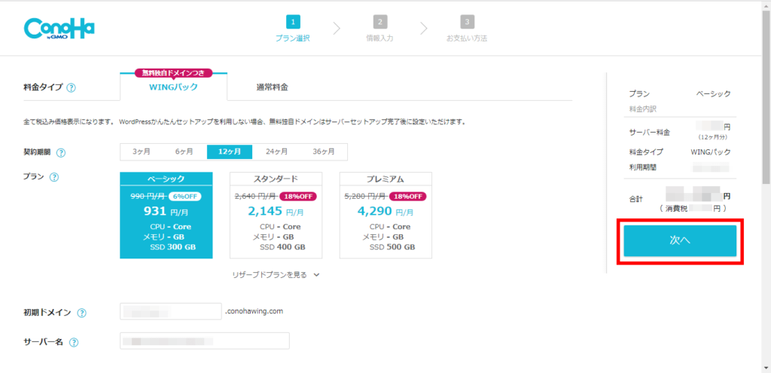This screenshot has height=373, width=771.
Task: Click the サーバー名 input field
Action: [205, 341]
